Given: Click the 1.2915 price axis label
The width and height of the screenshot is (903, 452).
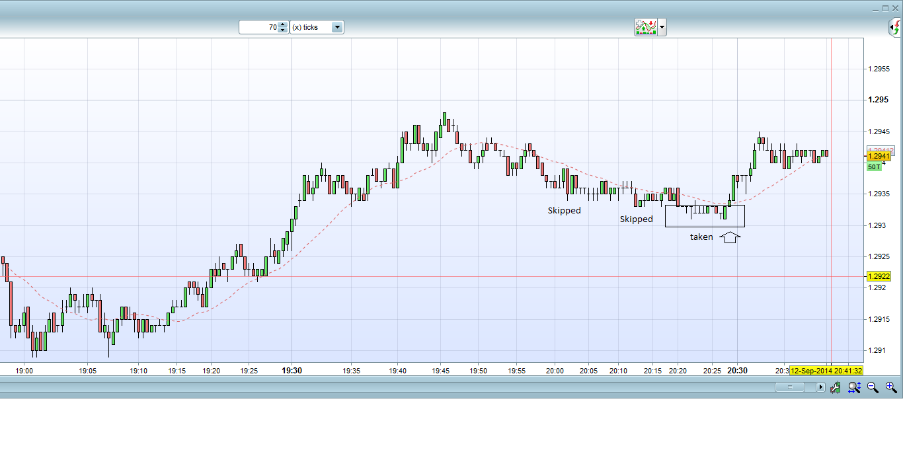Looking at the screenshot, I should point(879,319).
